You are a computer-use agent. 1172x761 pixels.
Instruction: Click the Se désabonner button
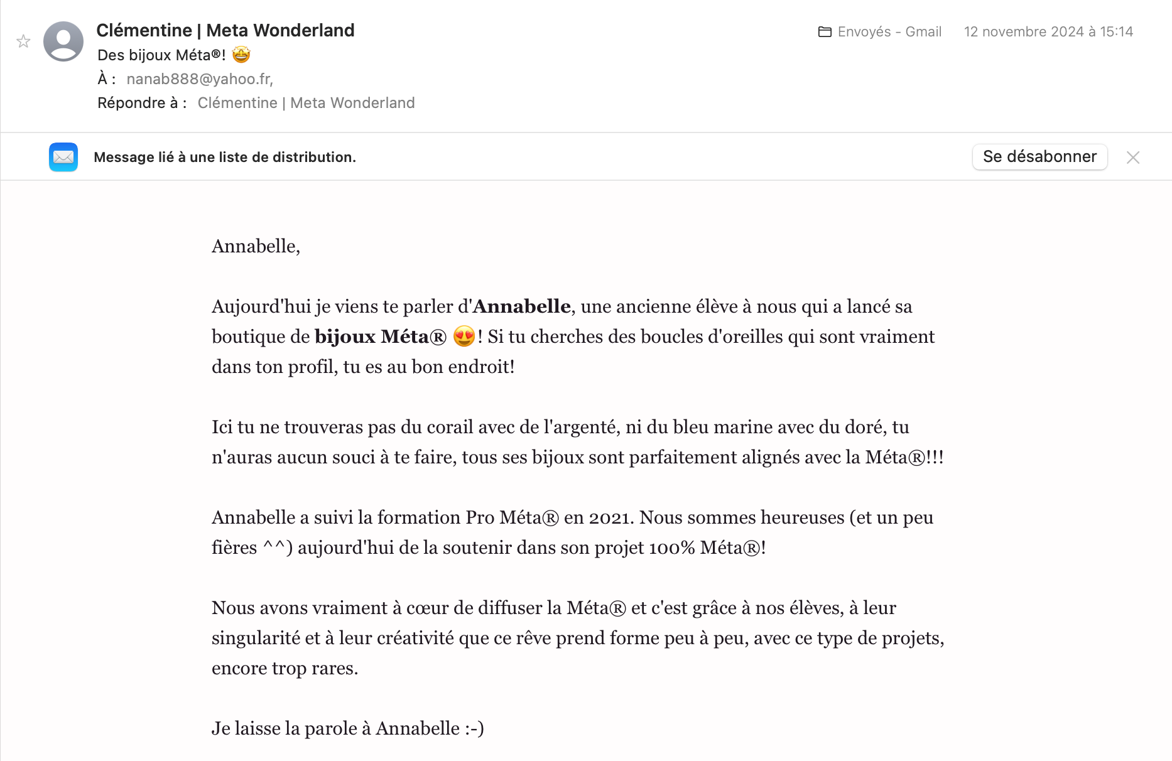tap(1039, 156)
